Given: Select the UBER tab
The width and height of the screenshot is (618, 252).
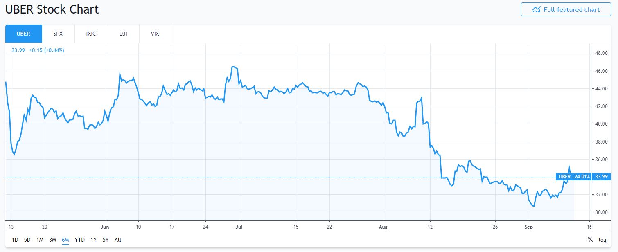Looking at the screenshot, I should (x=23, y=34).
